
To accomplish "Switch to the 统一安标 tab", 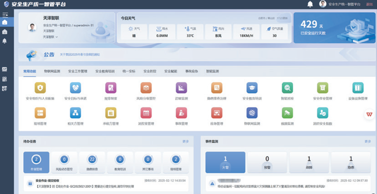I will 129,71.
